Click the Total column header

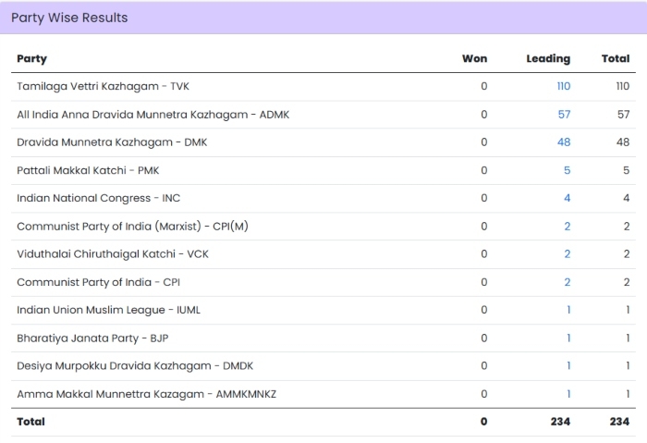pos(616,58)
